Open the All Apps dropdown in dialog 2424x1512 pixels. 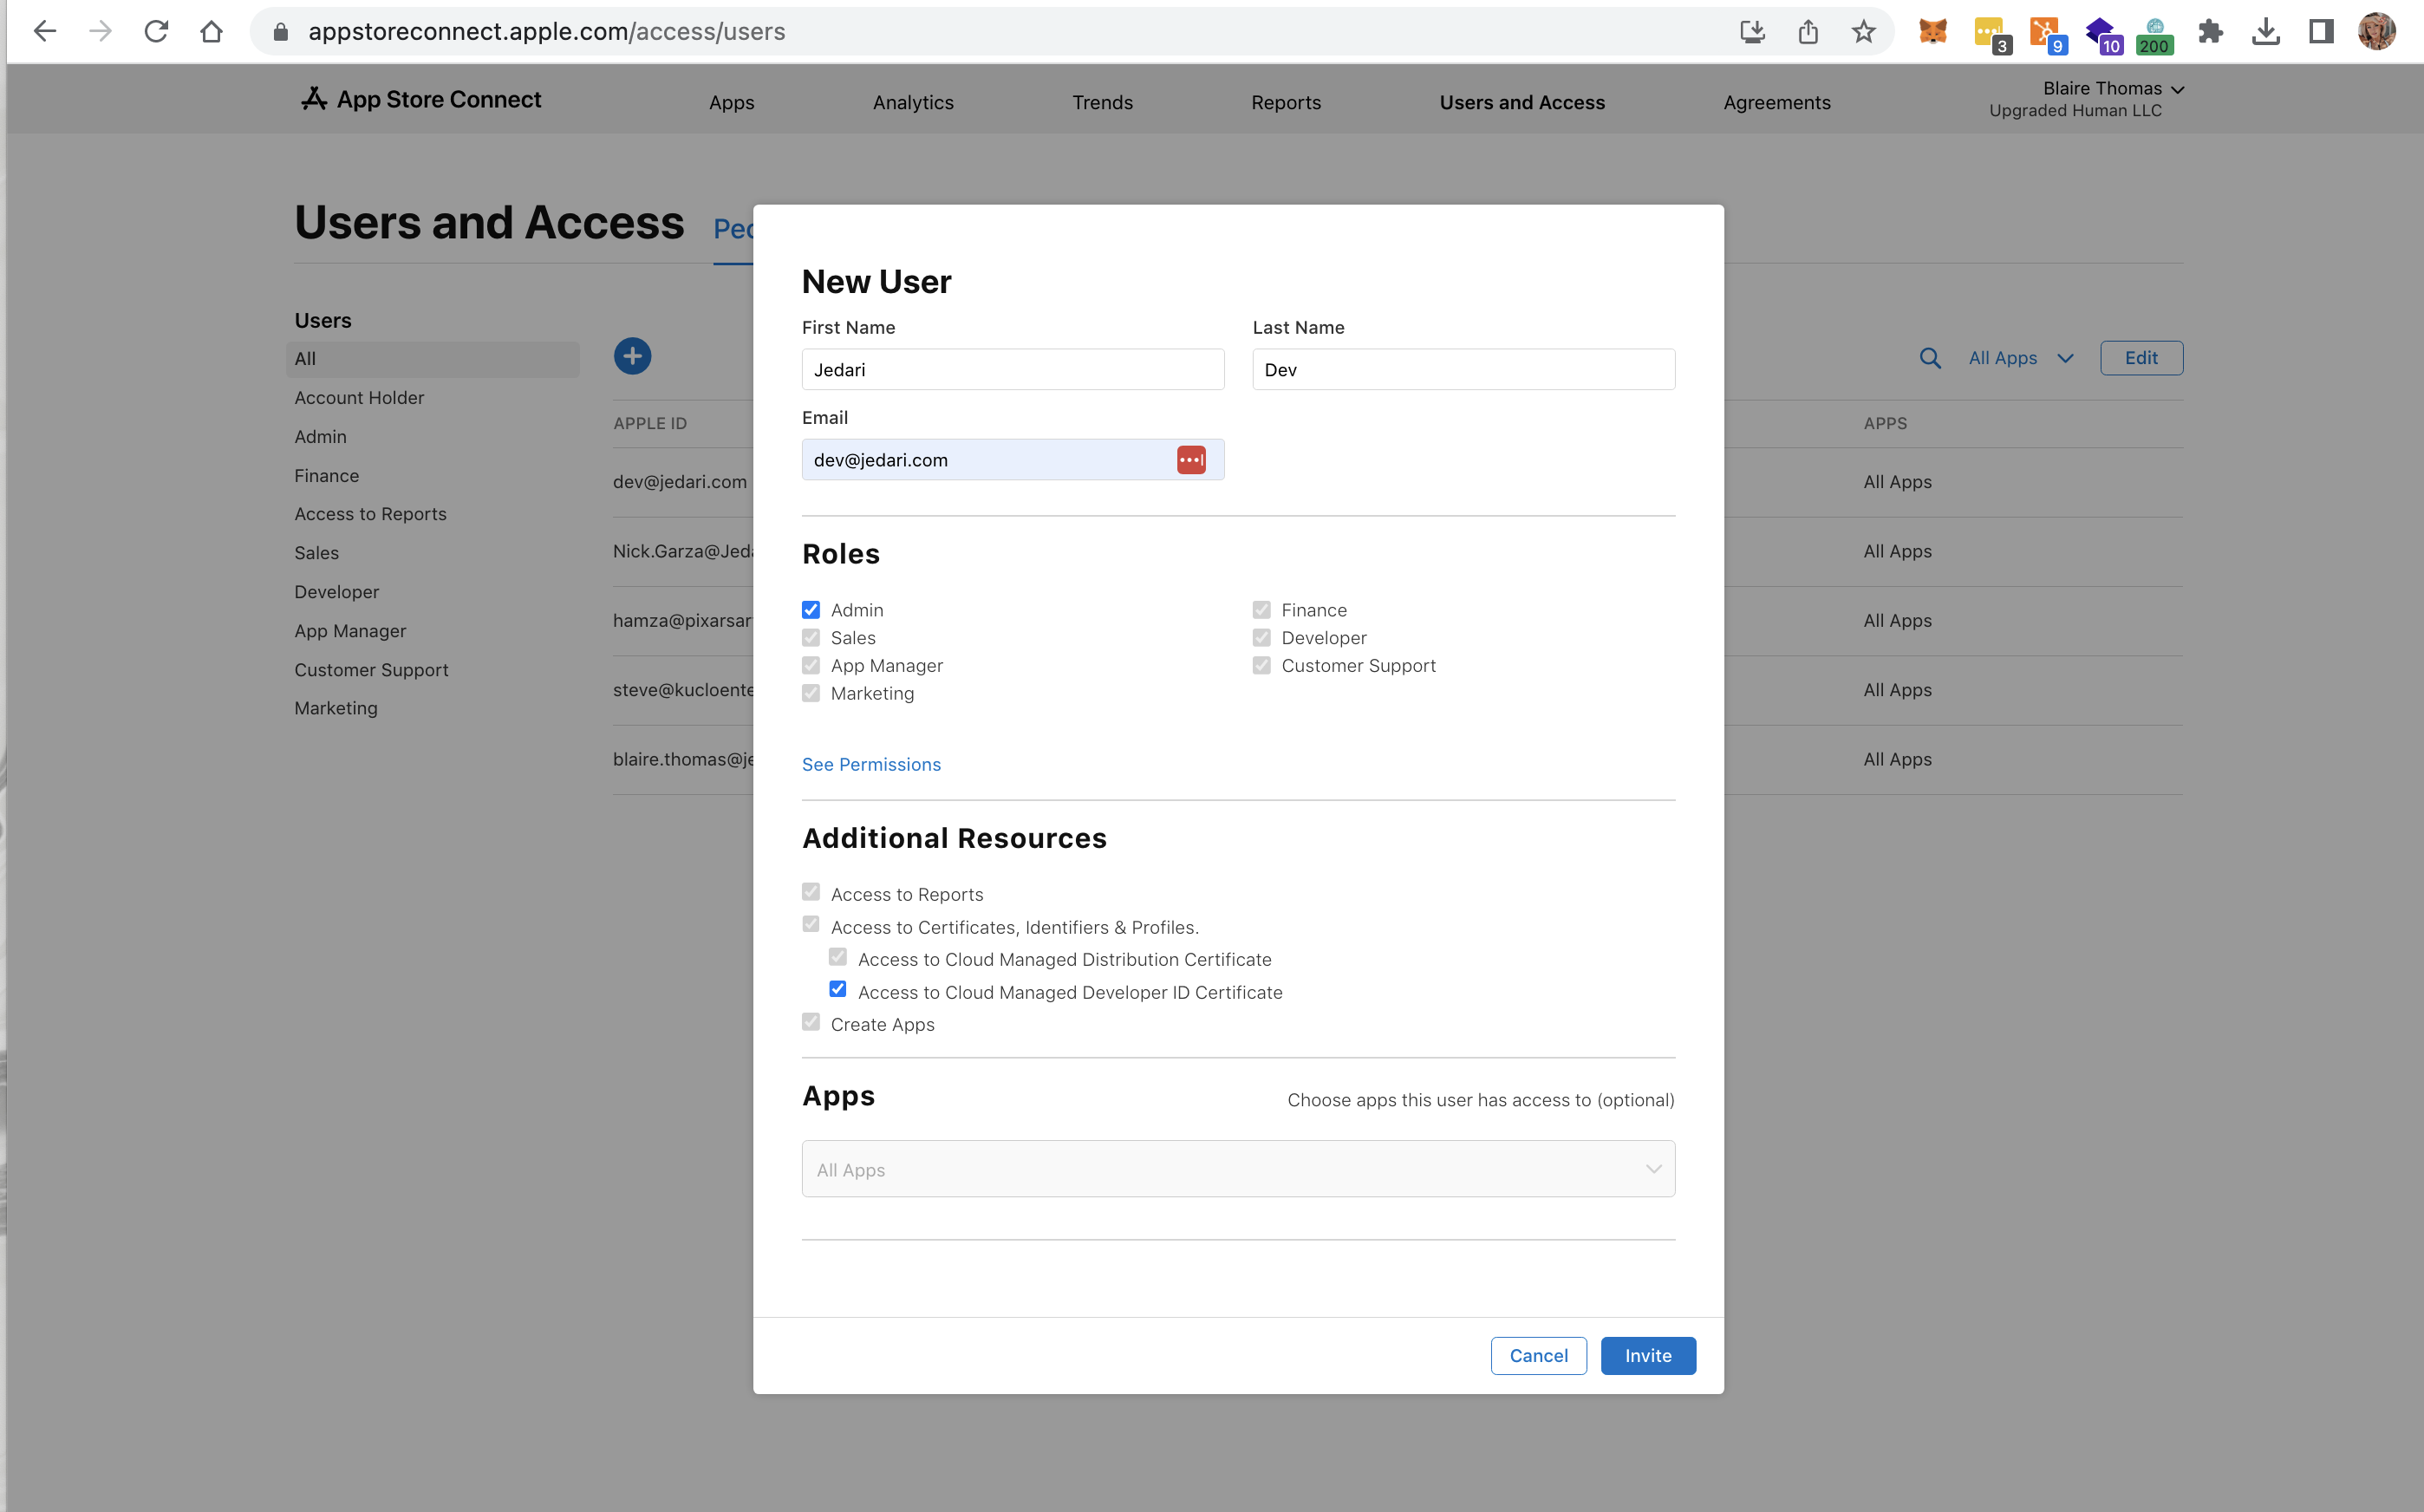(x=1238, y=1169)
